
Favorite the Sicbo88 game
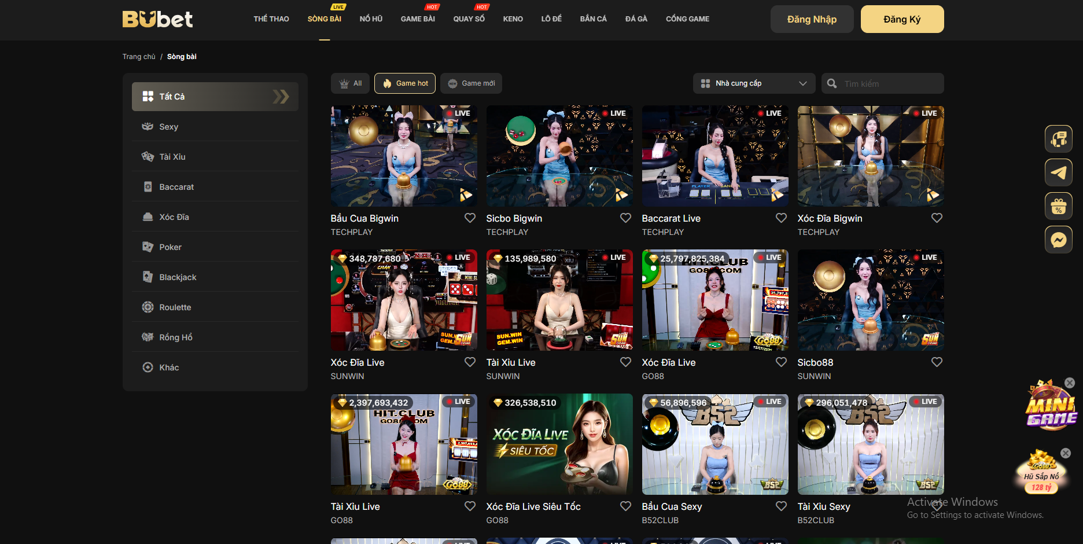click(937, 362)
